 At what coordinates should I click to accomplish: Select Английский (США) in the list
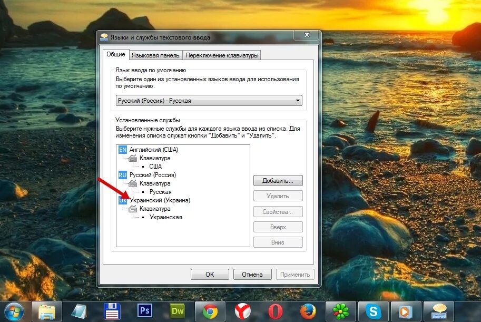[154, 150]
